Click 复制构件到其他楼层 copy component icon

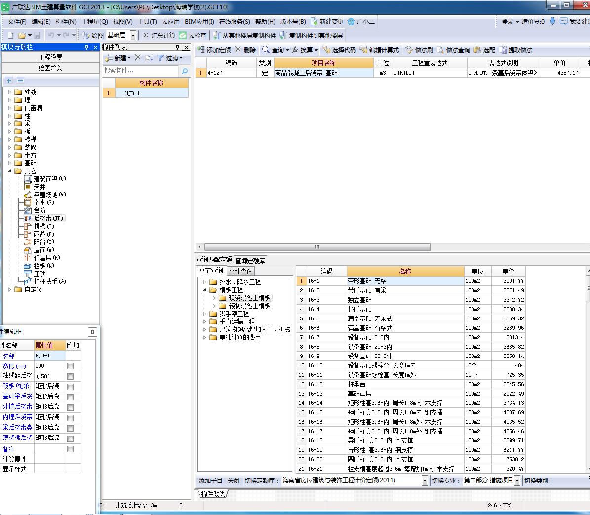283,35
